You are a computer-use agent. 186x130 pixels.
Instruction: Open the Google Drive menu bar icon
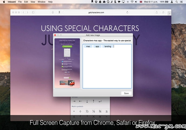(x=100, y=2)
